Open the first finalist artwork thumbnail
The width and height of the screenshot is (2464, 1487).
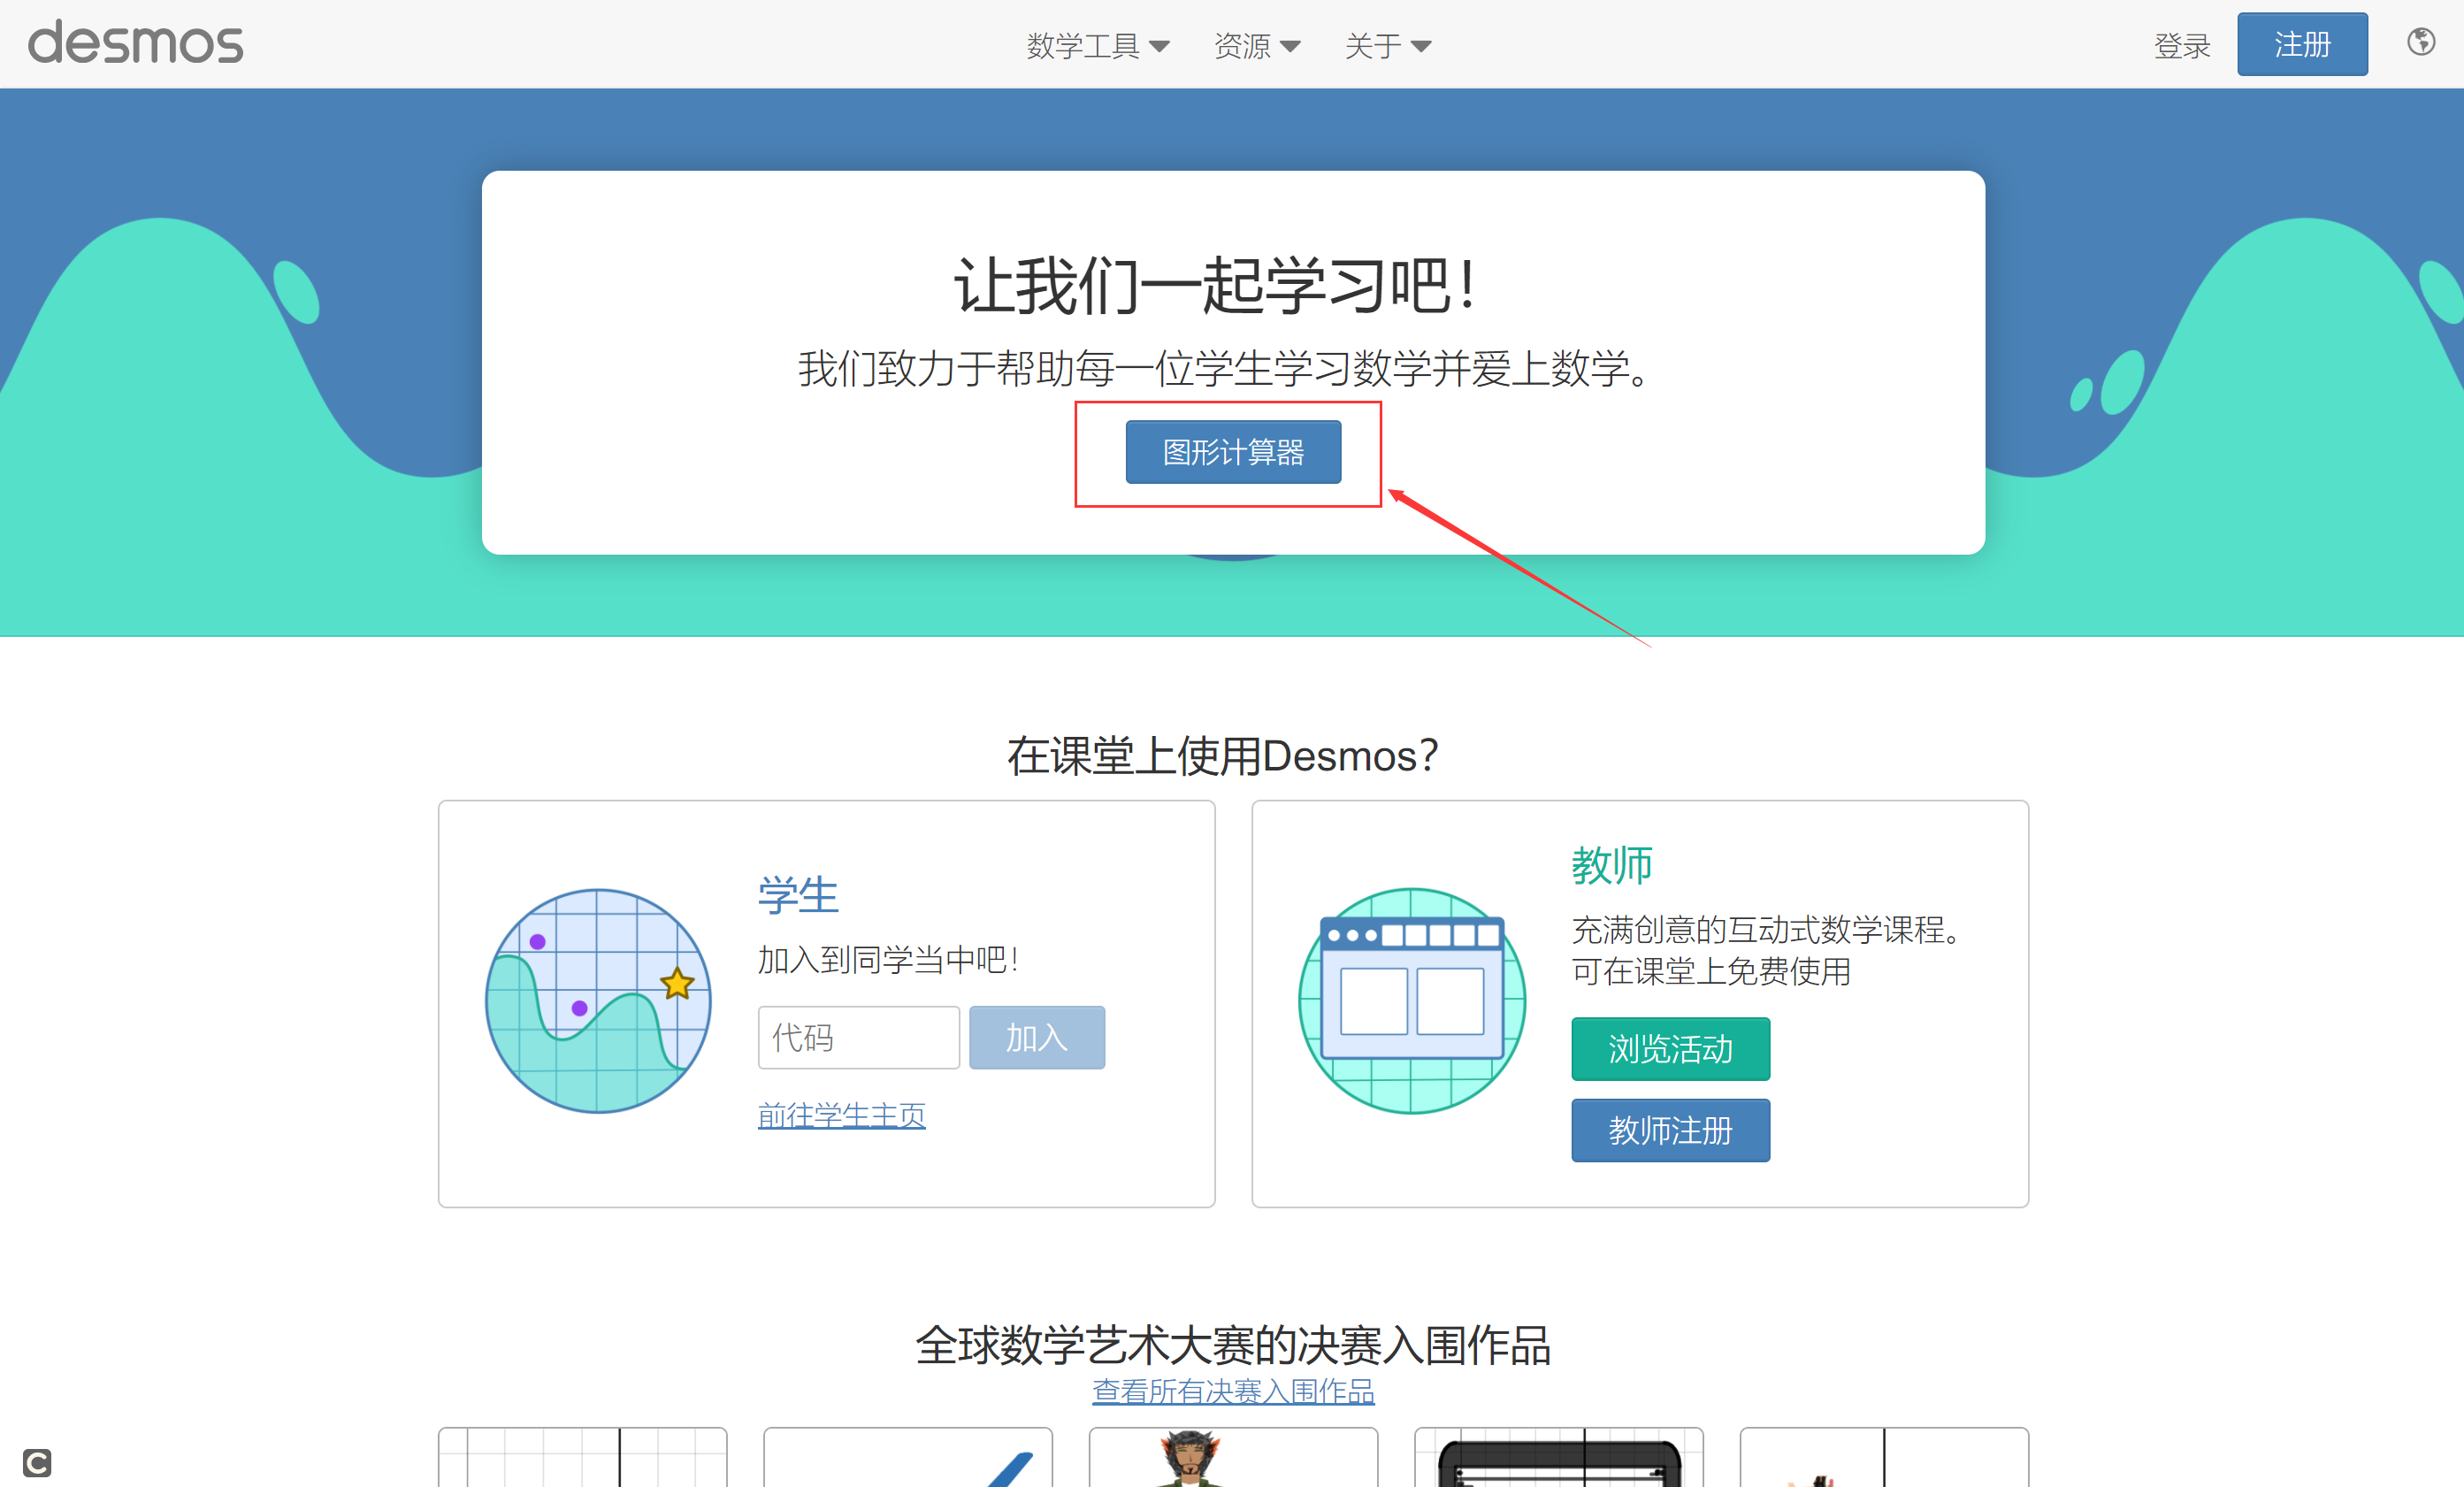pos(582,1458)
